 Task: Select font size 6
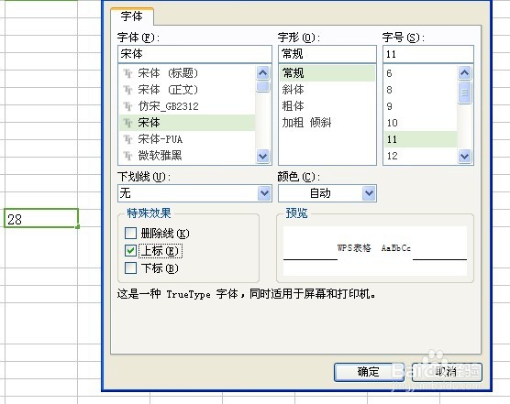click(421, 73)
